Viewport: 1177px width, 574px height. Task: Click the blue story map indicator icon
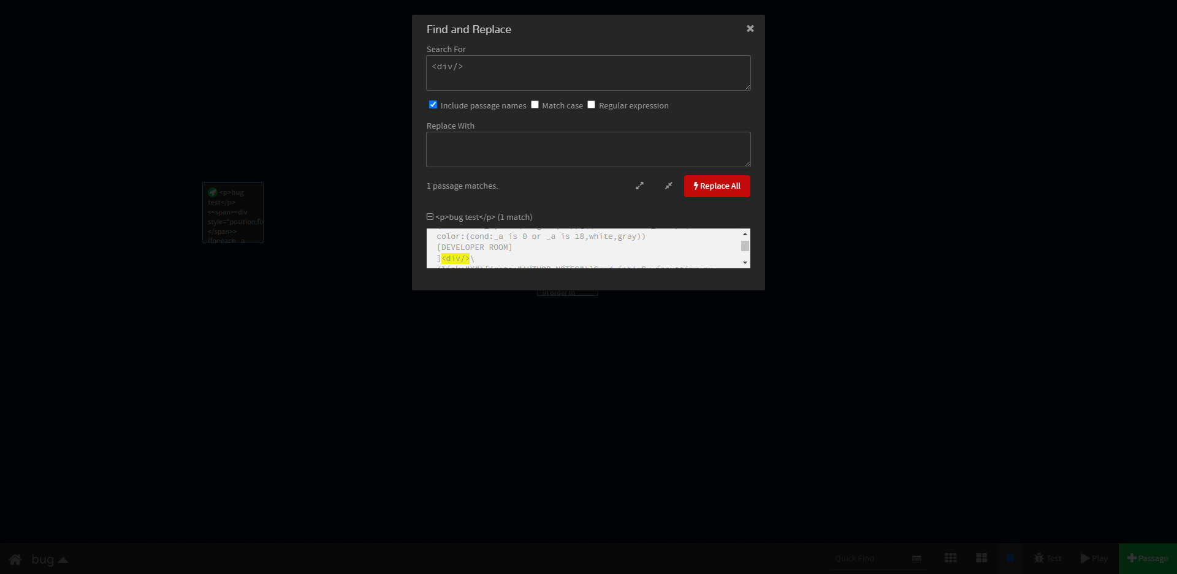click(x=1011, y=558)
